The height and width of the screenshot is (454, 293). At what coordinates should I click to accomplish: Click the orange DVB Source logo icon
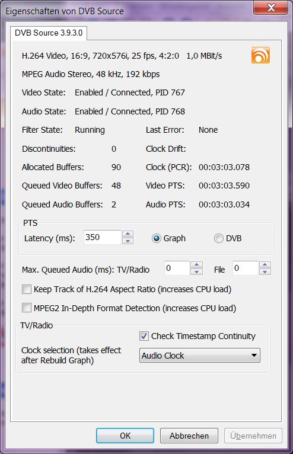[x=260, y=55]
